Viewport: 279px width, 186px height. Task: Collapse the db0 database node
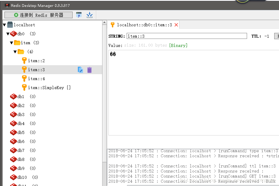8,34
